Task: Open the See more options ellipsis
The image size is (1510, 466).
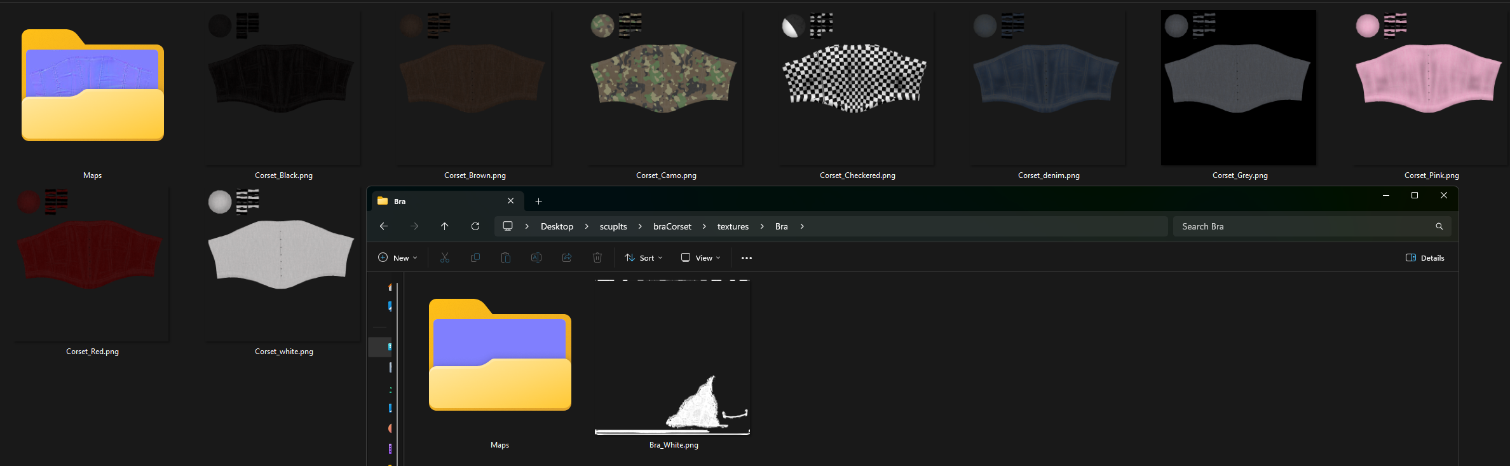Action: [747, 258]
